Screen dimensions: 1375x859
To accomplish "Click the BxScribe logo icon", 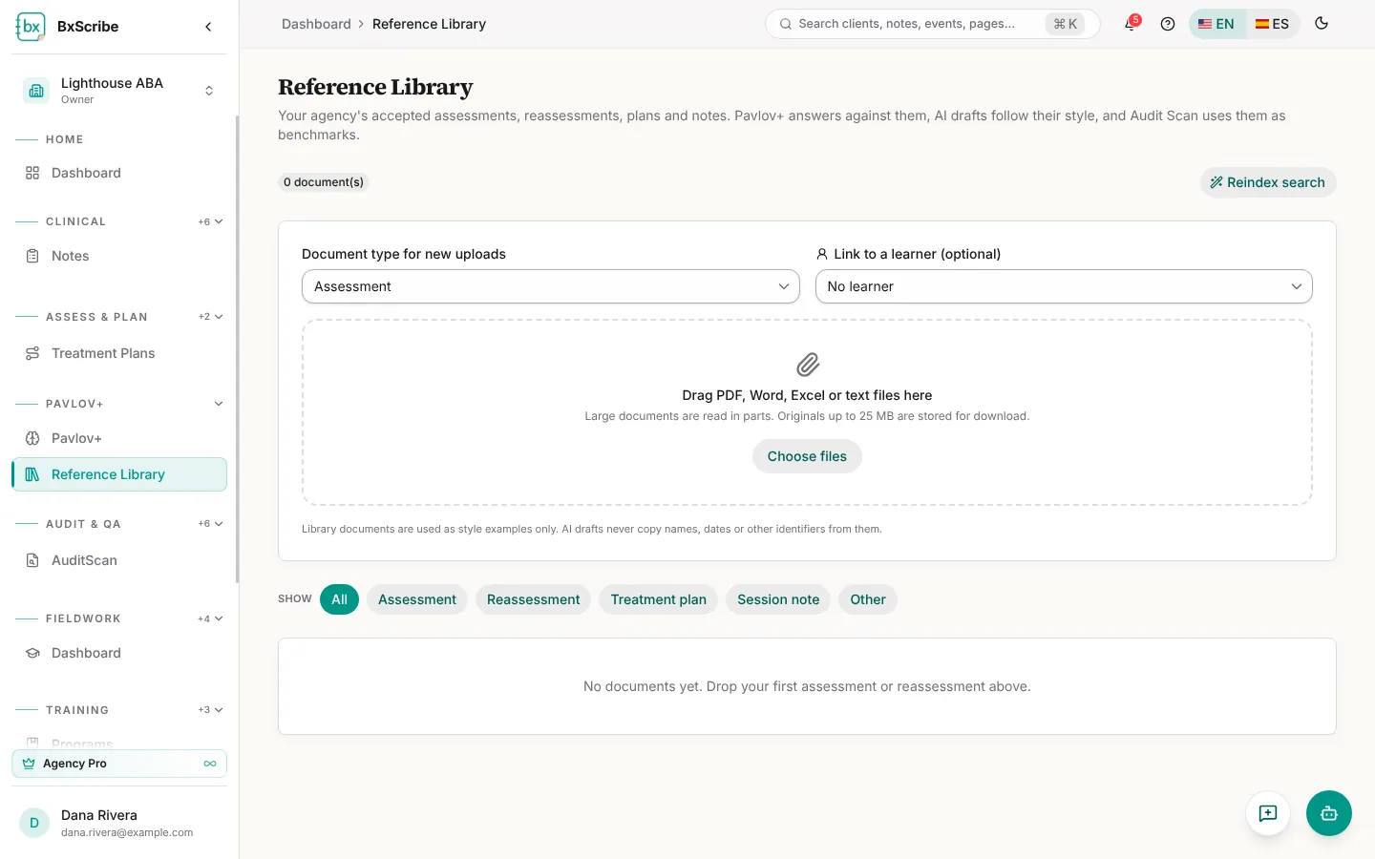I will tap(31, 27).
